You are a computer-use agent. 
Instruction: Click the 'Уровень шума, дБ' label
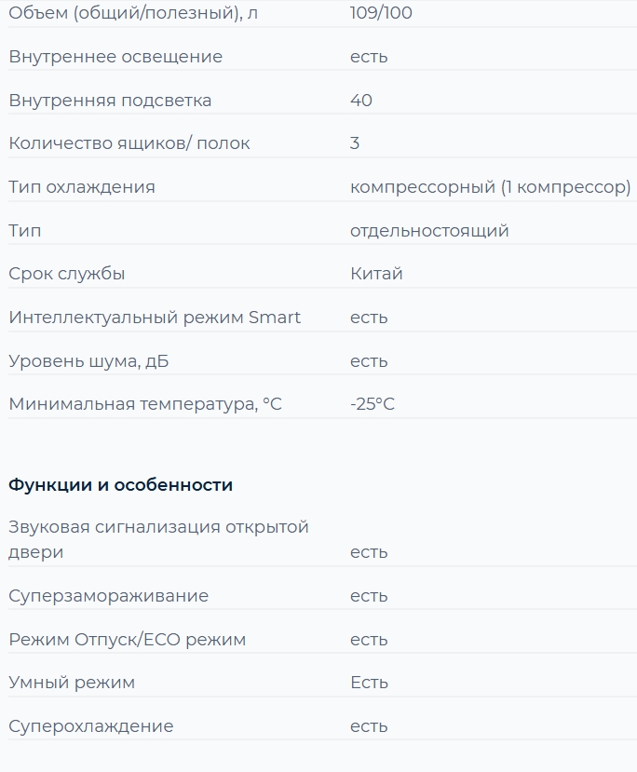(x=88, y=361)
